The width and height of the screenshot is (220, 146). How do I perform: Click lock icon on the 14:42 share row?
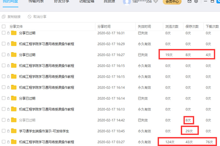click(8, 120)
